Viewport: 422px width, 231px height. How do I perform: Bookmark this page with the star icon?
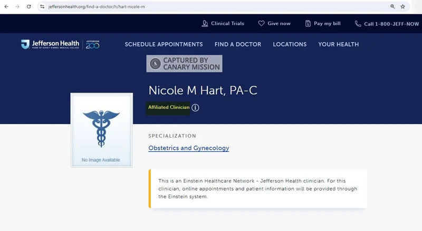402,7
